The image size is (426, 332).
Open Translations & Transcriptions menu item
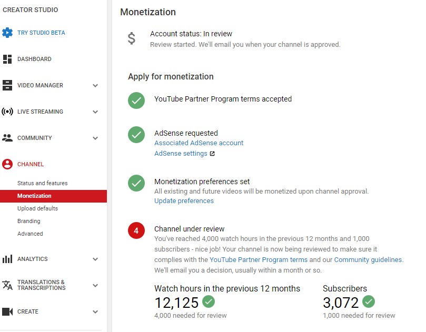(41, 285)
